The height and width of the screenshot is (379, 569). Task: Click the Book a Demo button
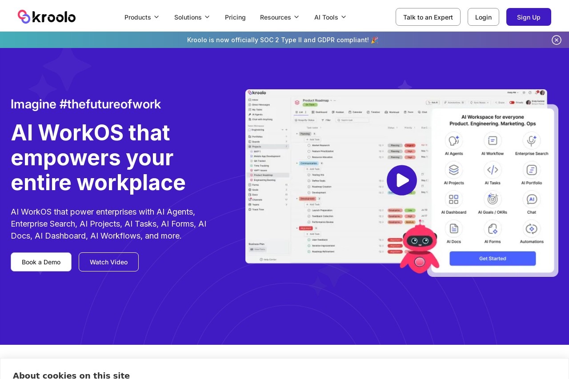(x=41, y=262)
